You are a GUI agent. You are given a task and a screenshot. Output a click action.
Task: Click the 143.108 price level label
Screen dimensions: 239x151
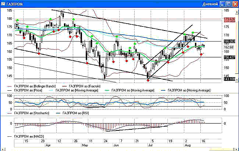(229, 79)
